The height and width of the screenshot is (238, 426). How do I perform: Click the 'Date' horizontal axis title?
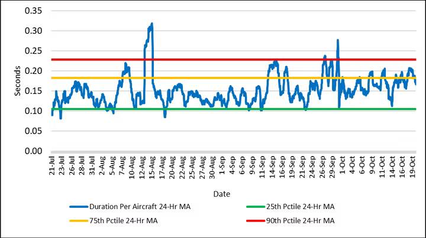[223, 193]
